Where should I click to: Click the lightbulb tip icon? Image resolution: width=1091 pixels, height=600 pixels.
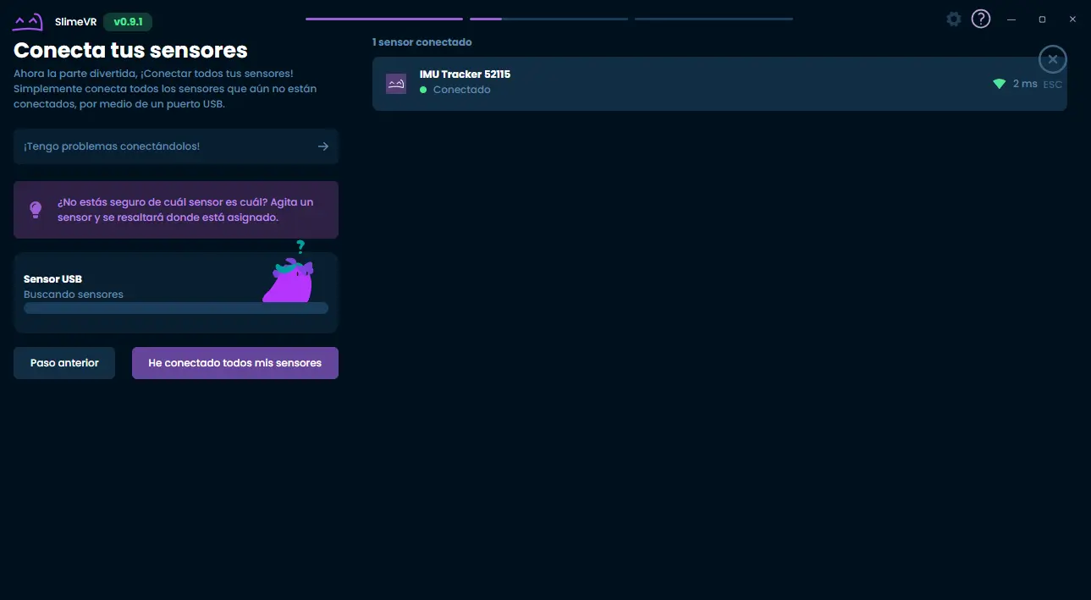point(36,209)
